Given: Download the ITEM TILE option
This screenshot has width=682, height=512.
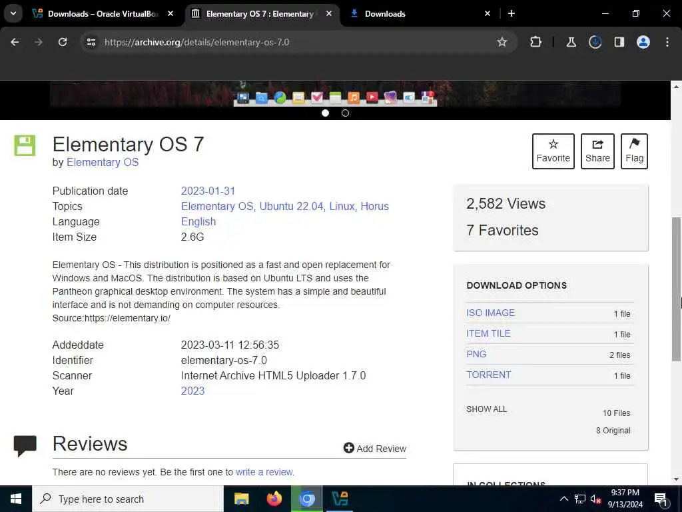Looking at the screenshot, I should [x=488, y=333].
